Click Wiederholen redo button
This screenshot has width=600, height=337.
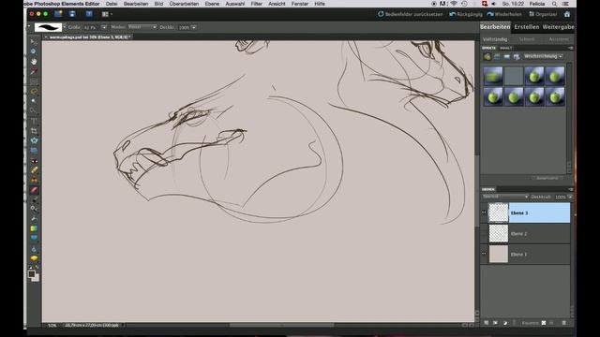click(504, 14)
